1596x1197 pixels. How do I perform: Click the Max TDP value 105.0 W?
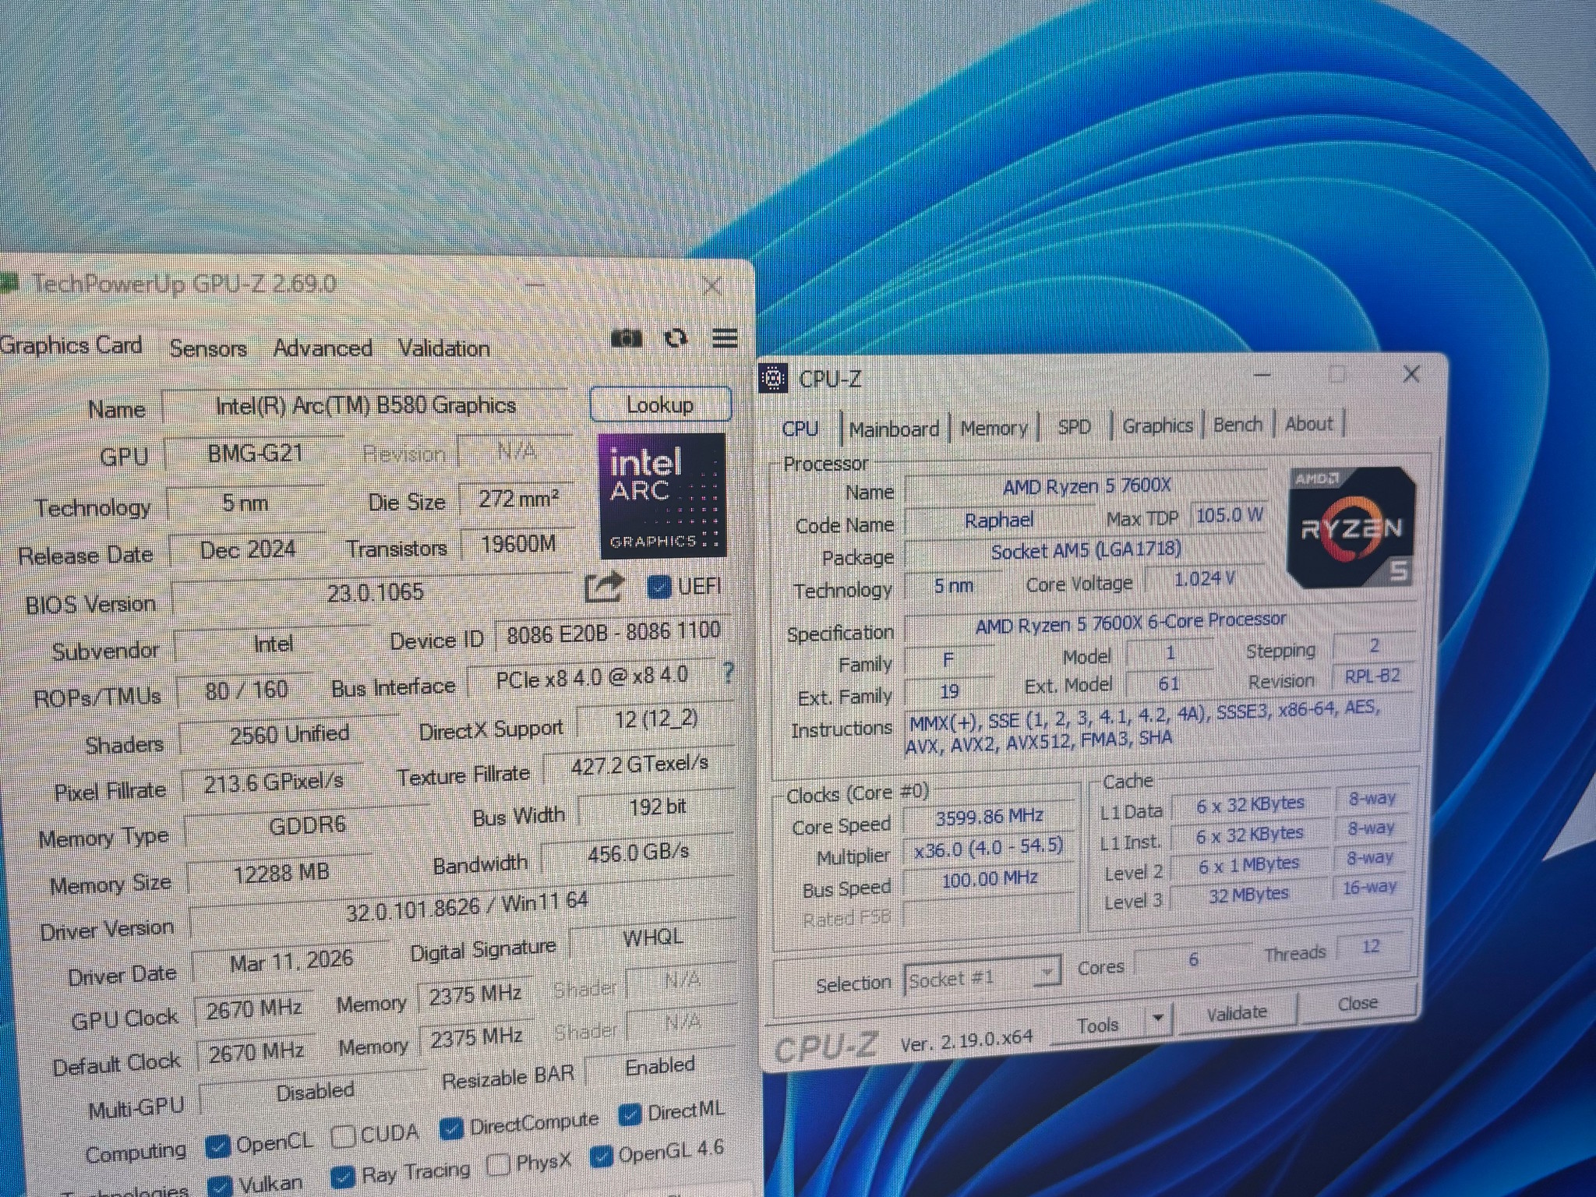tap(1229, 515)
